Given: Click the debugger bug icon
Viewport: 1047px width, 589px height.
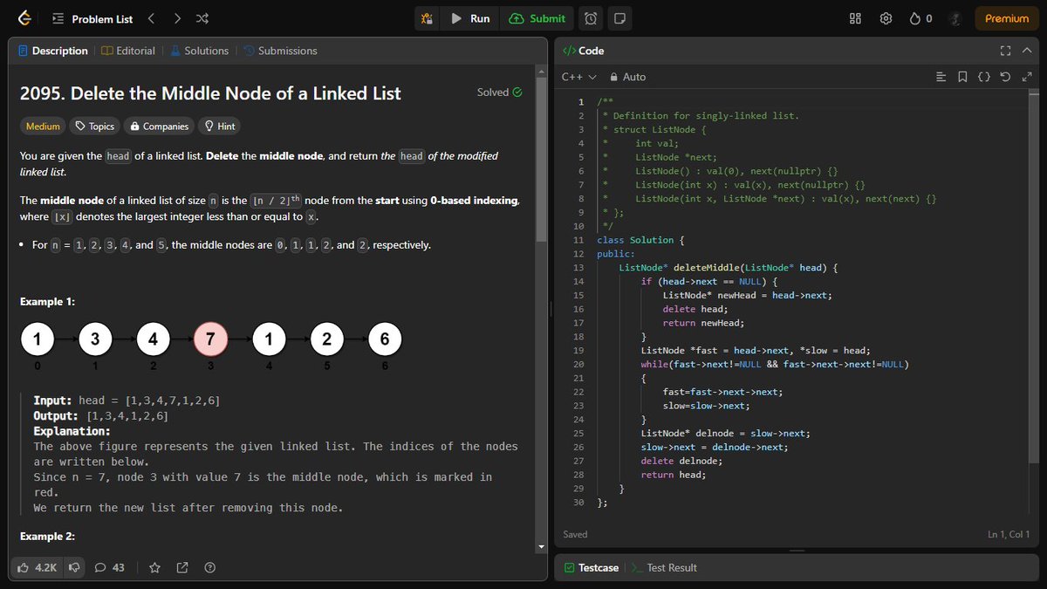Looking at the screenshot, I should coord(428,18).
